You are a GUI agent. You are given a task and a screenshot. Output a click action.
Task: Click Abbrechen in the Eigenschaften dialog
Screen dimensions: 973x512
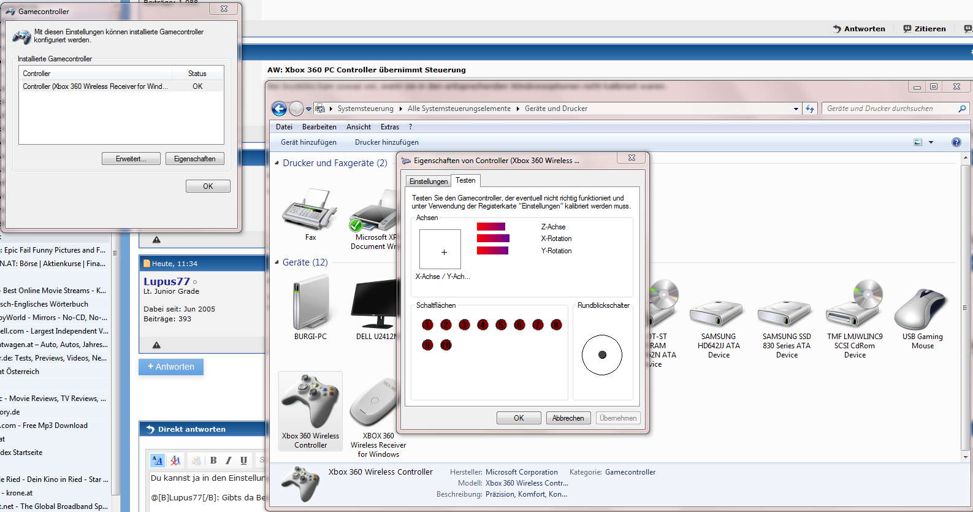click(568, 418)
